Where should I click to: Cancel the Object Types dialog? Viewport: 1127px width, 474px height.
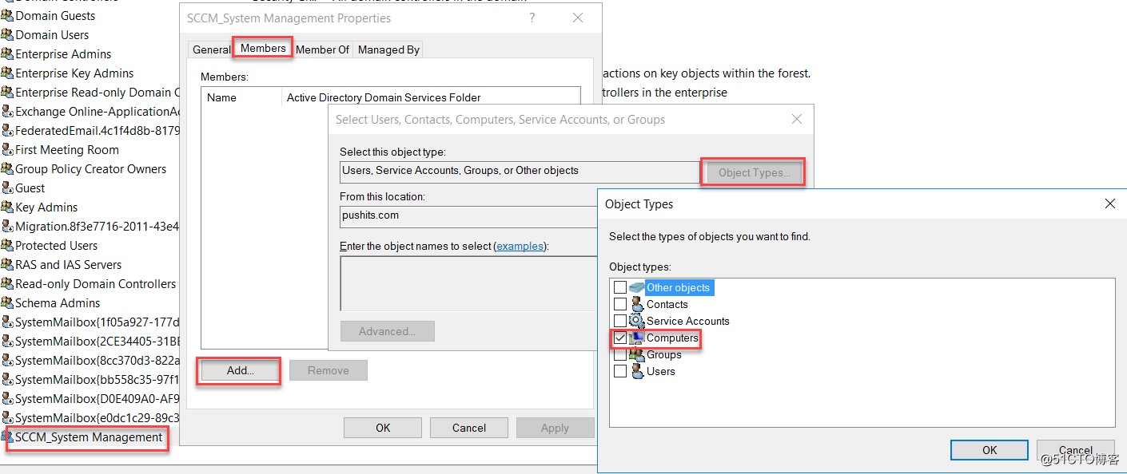click(1076, 450)
